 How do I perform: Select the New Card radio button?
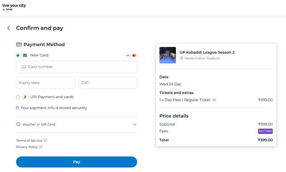18,55
